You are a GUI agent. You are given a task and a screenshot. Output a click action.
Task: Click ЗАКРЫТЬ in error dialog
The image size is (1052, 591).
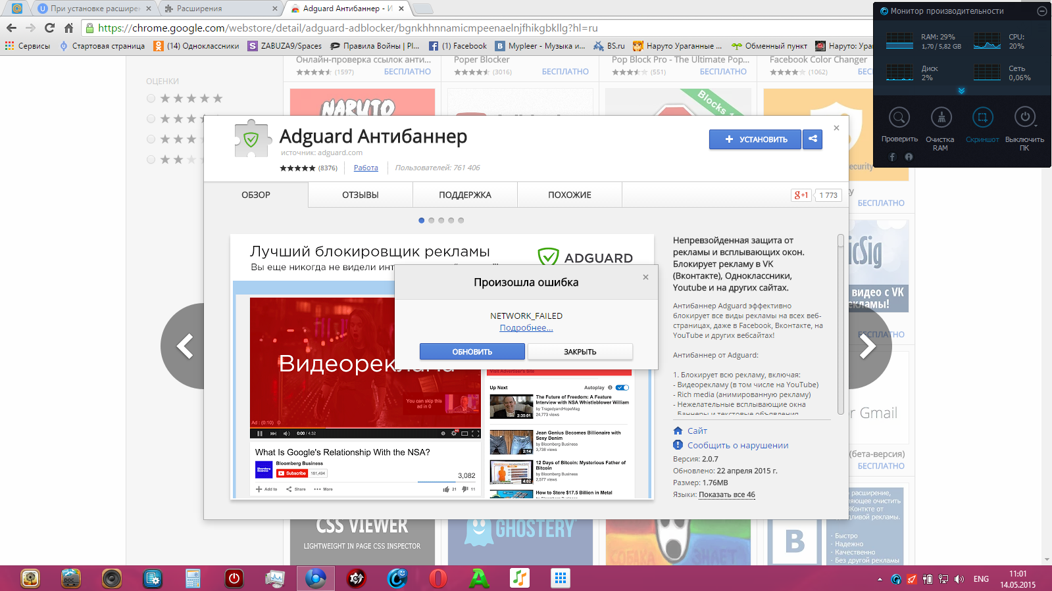point(580,352)
